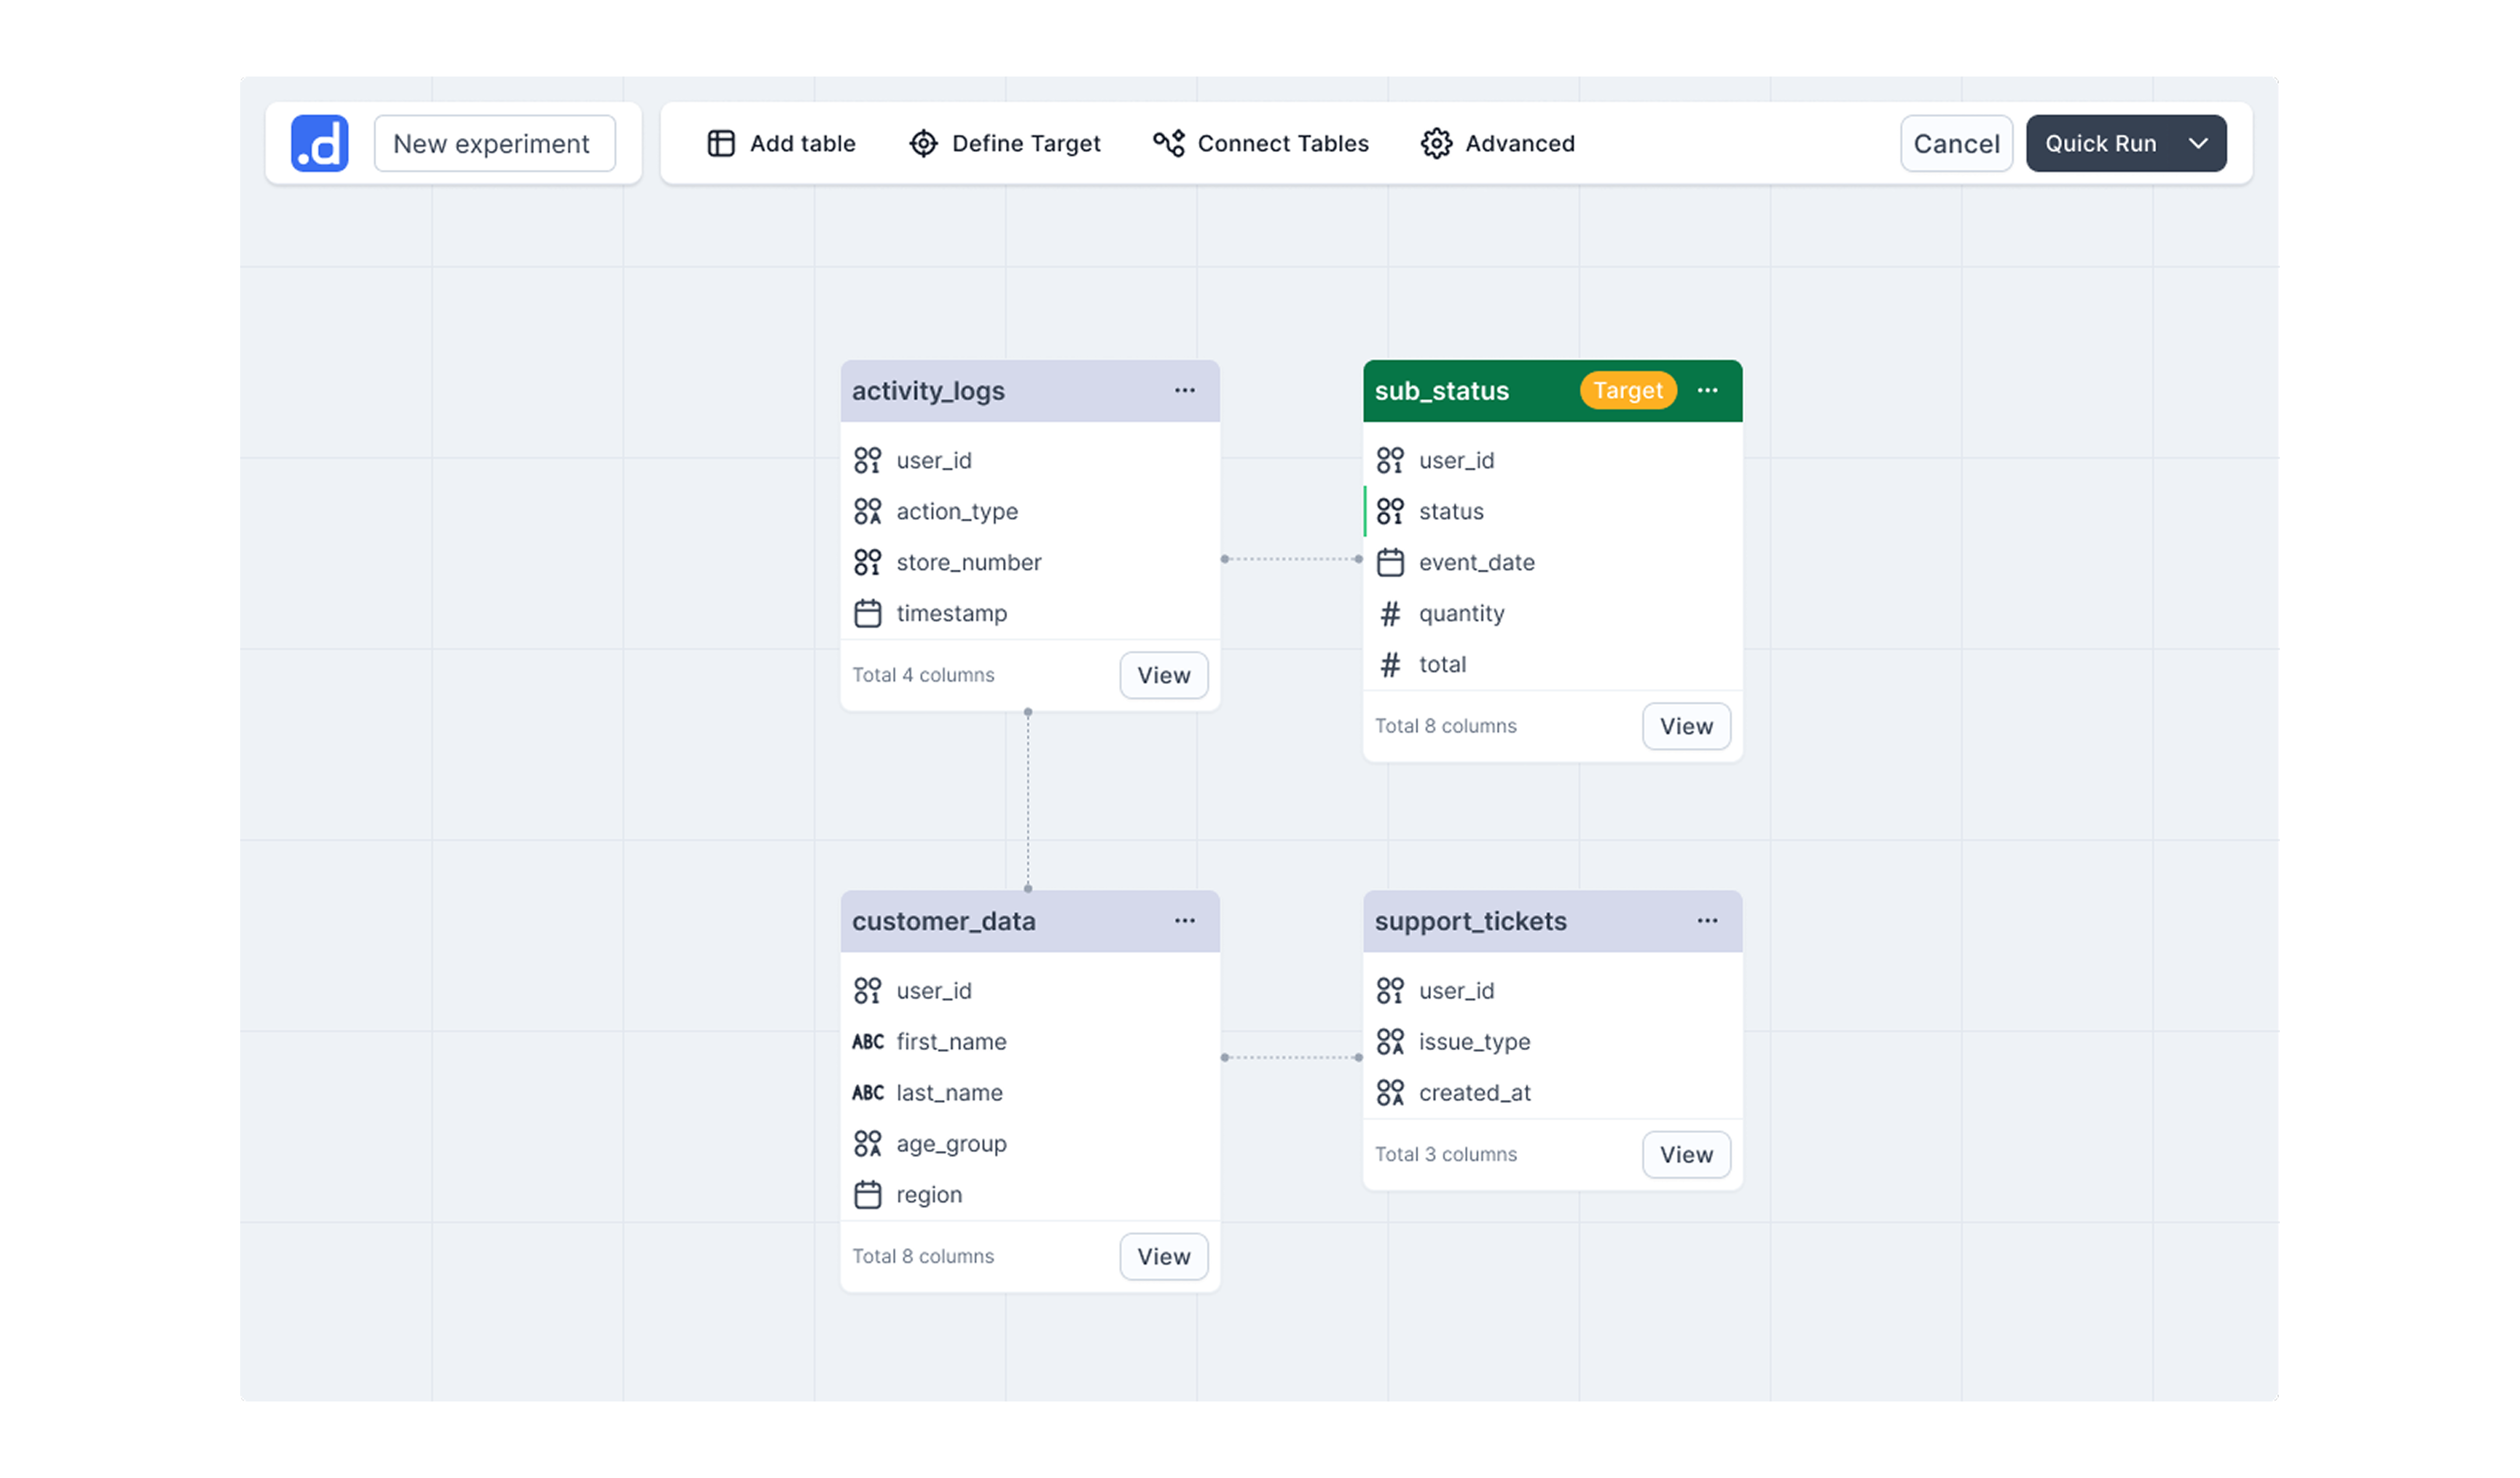
Task: Open the activity_logs table options menu
Action: (x=1185, y=391)
